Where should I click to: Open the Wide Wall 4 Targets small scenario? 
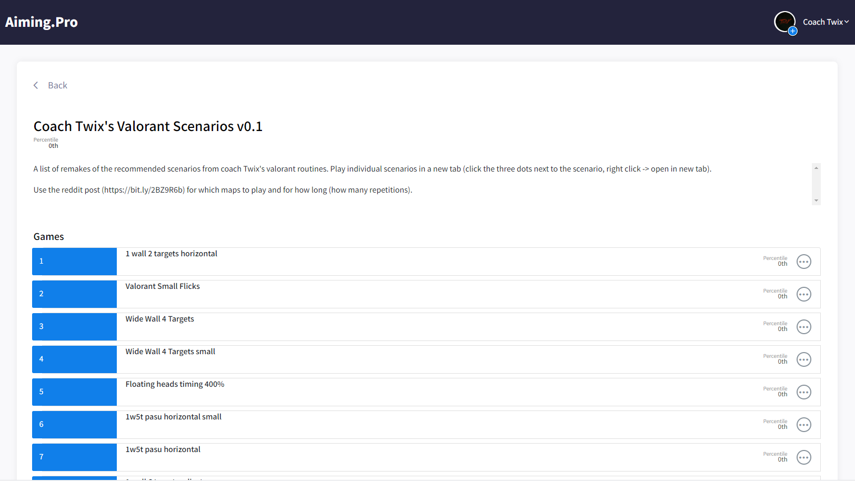point(170,352)
